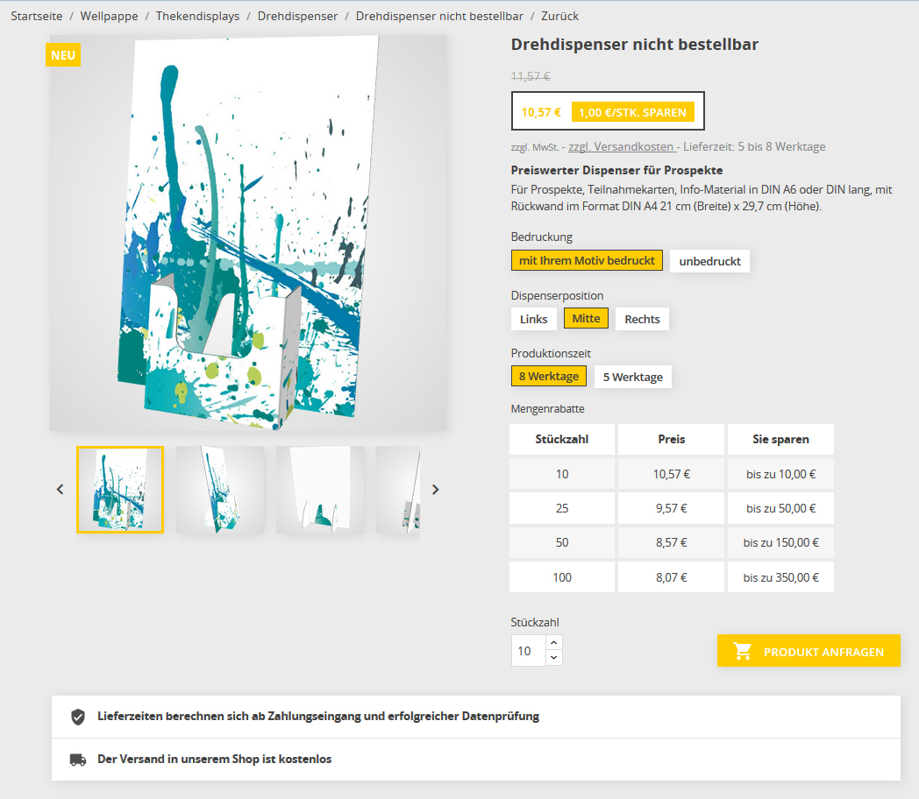Click price cell '8,57 €'
The width and height of the screenshot is (919, 799).
tap(671, 542)
